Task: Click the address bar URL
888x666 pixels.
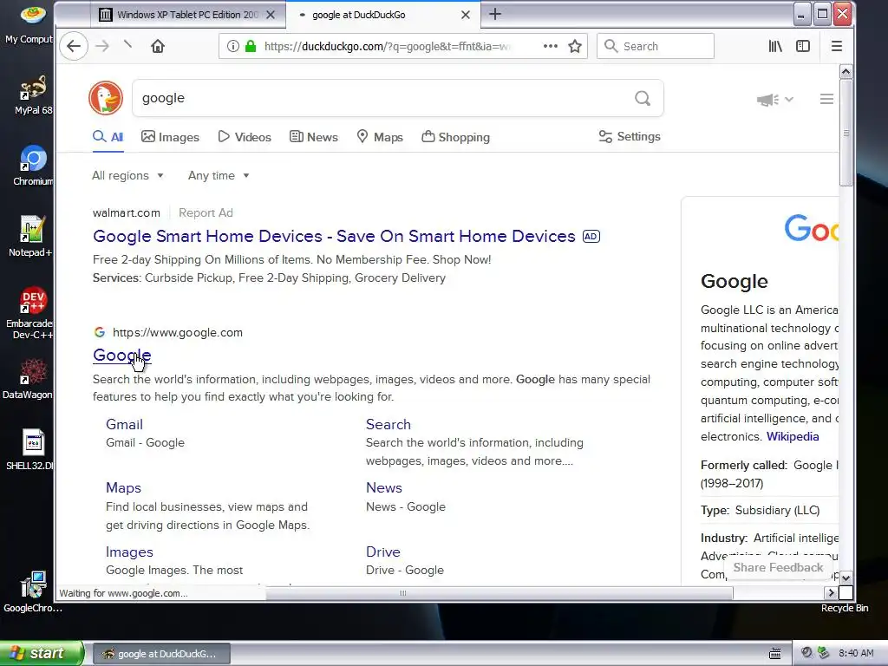Action: click(x=387, y=47)
